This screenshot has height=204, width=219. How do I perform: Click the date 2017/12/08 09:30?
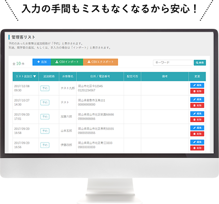[22, 88]
